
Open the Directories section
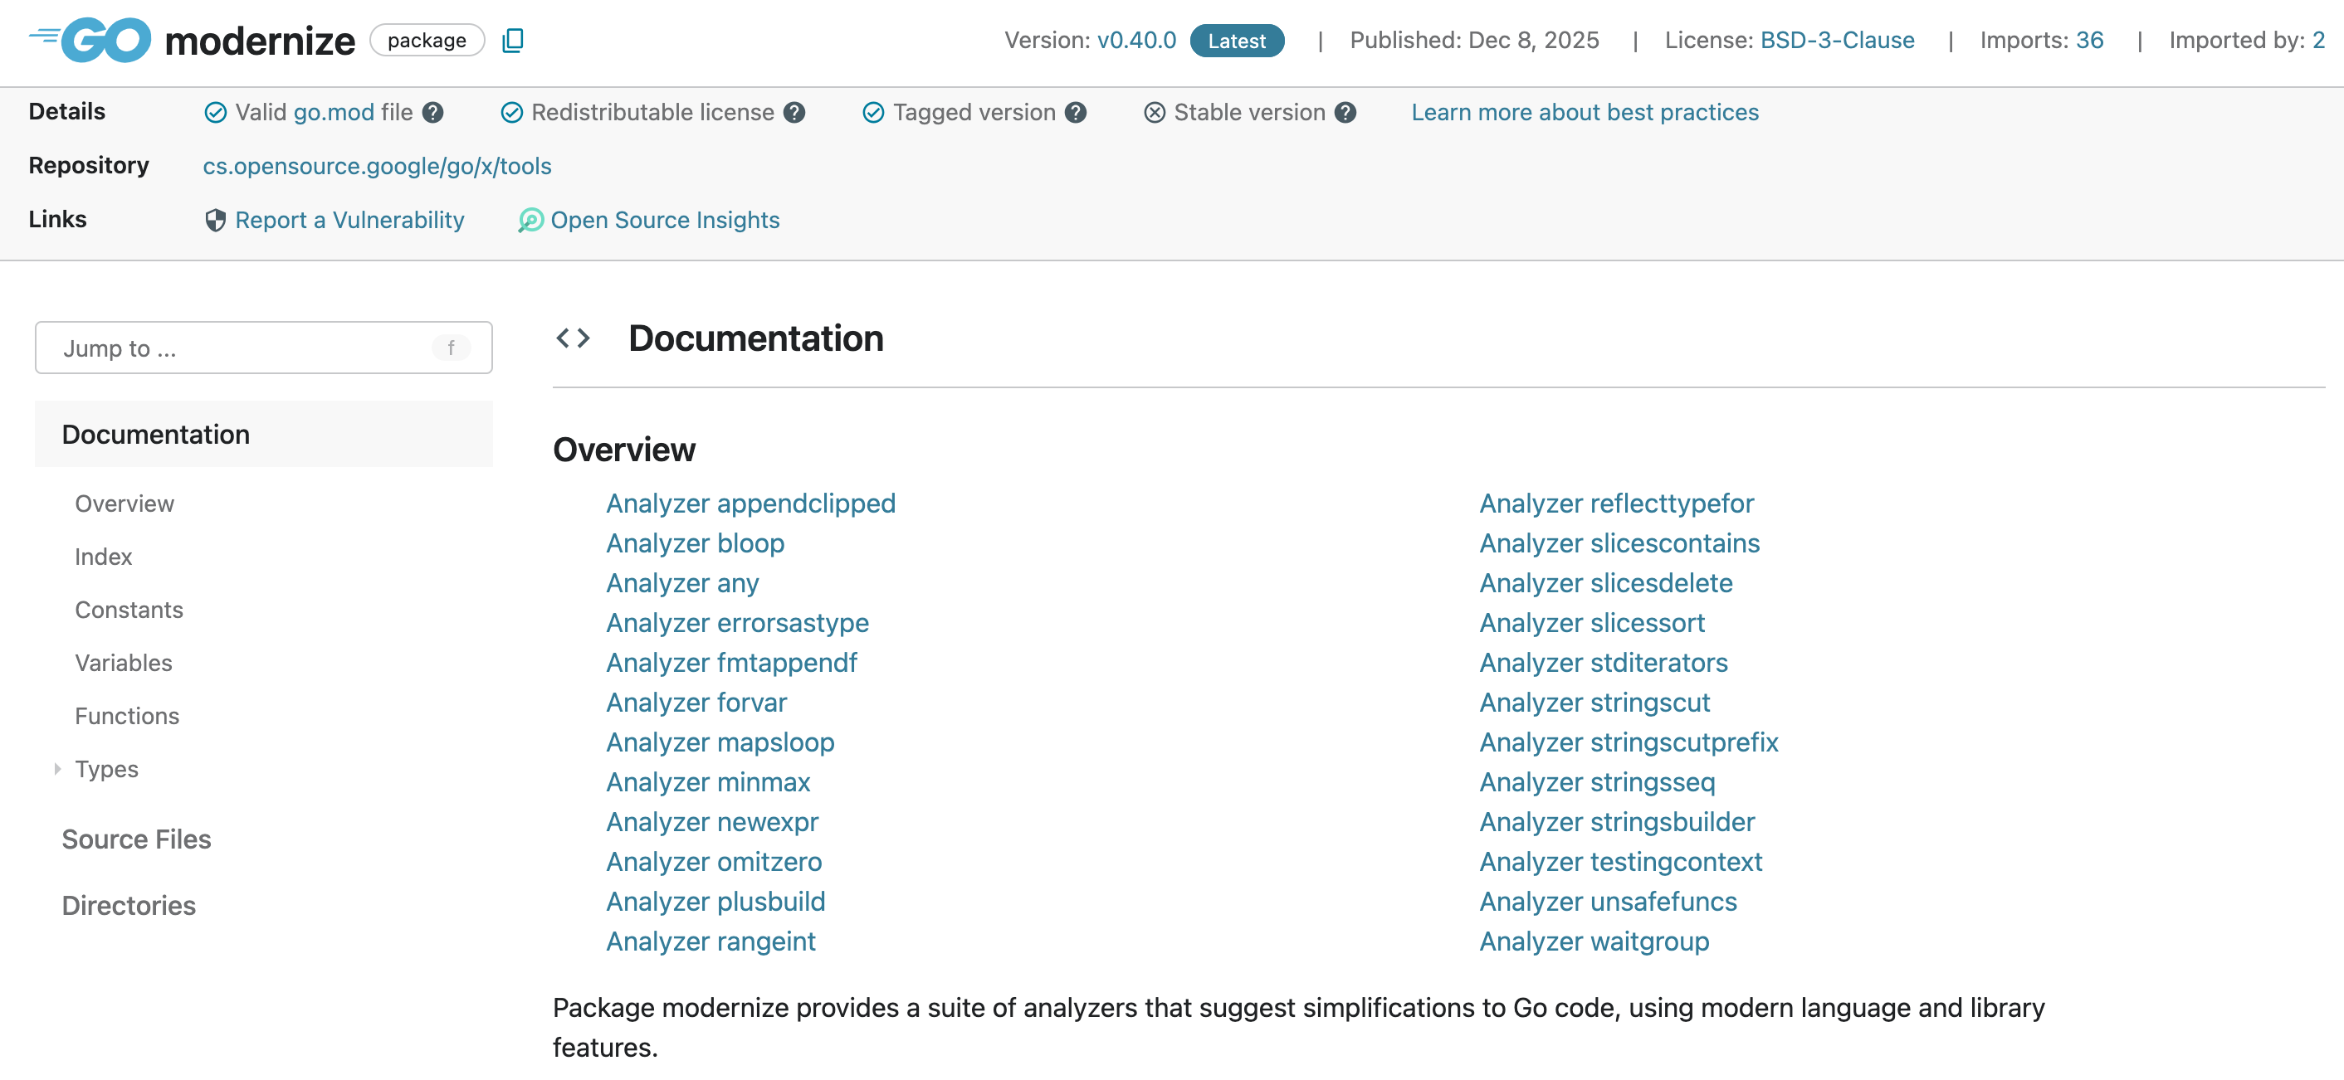(x=129, y=906)
